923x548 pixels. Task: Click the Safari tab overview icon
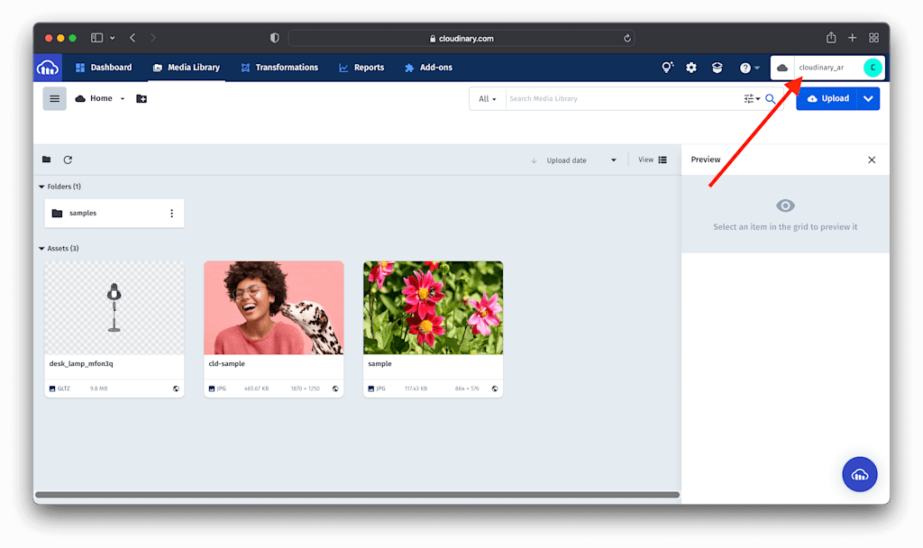coord(874,38)
